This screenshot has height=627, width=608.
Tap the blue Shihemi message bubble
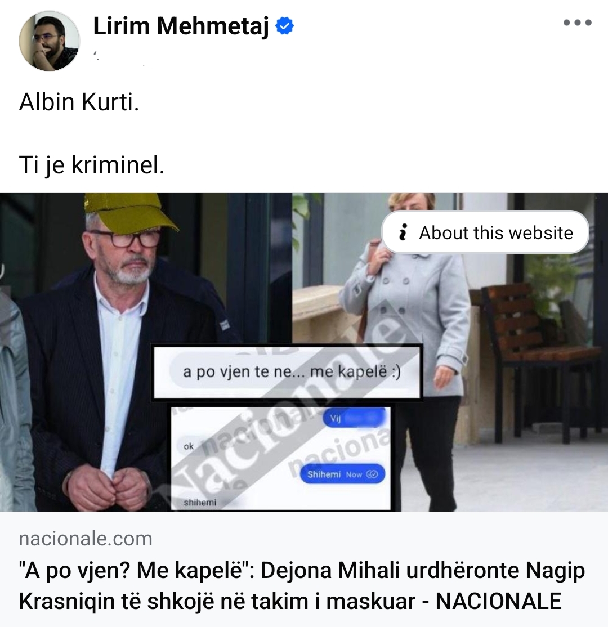click(x=342, y=474)
